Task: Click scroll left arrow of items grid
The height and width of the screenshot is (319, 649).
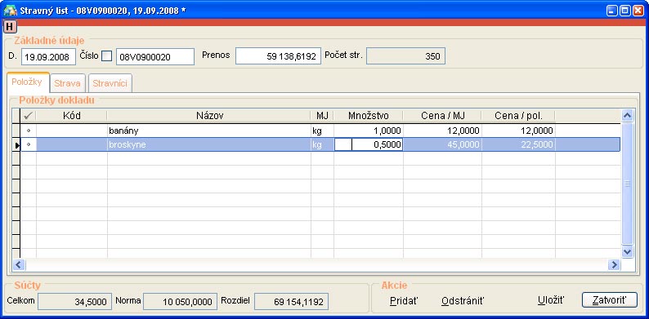Action: point(19,264)
